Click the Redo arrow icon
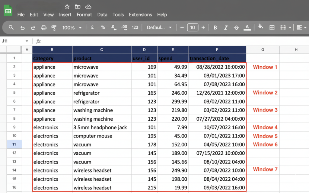This screenshot has height=193, width=309. [x=33, y=27]
